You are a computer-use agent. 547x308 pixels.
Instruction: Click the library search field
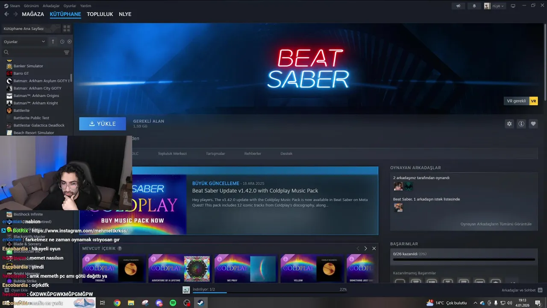[32, 52]
